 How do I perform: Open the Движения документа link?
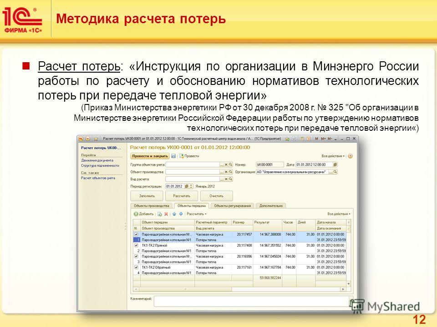(97, 160)
